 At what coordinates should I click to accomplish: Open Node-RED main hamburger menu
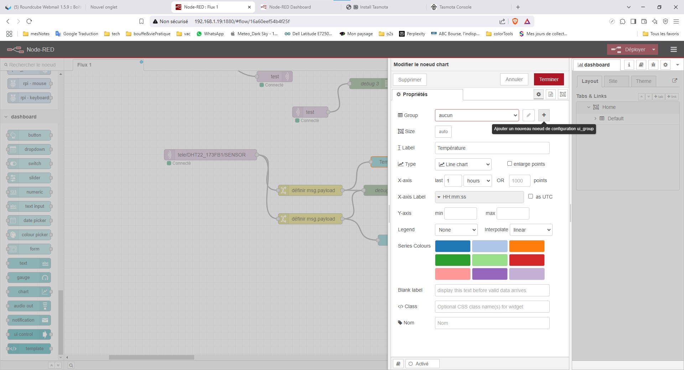point(673,49)
